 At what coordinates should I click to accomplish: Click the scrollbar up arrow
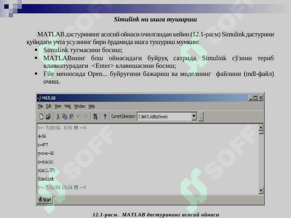coord(261,127)
